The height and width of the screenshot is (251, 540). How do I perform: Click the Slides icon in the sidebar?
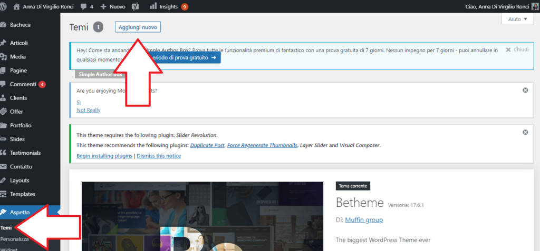[x=3, y=139]
